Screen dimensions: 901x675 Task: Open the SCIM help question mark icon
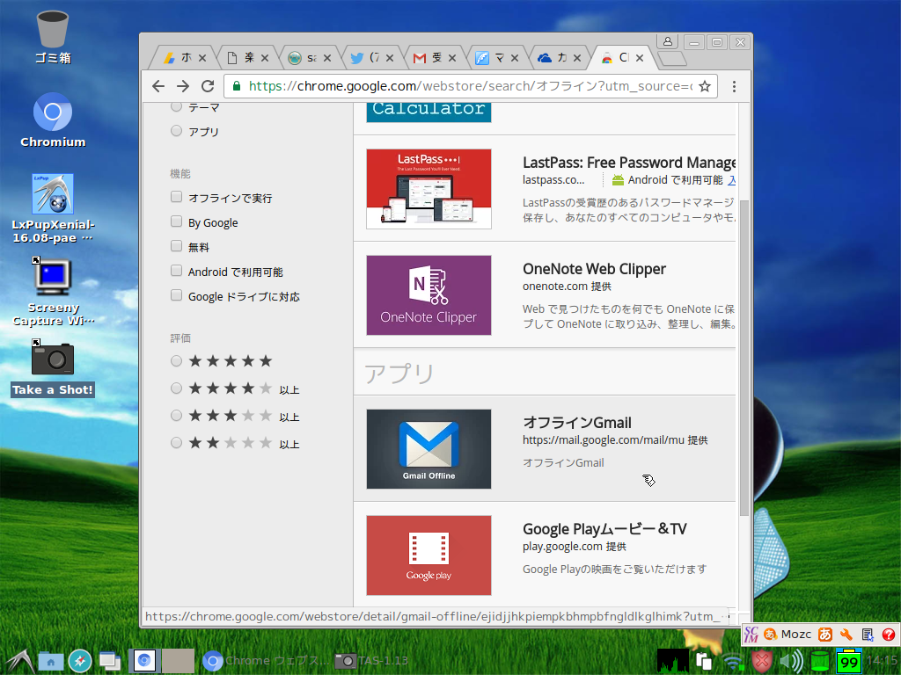tap(889, 635)
